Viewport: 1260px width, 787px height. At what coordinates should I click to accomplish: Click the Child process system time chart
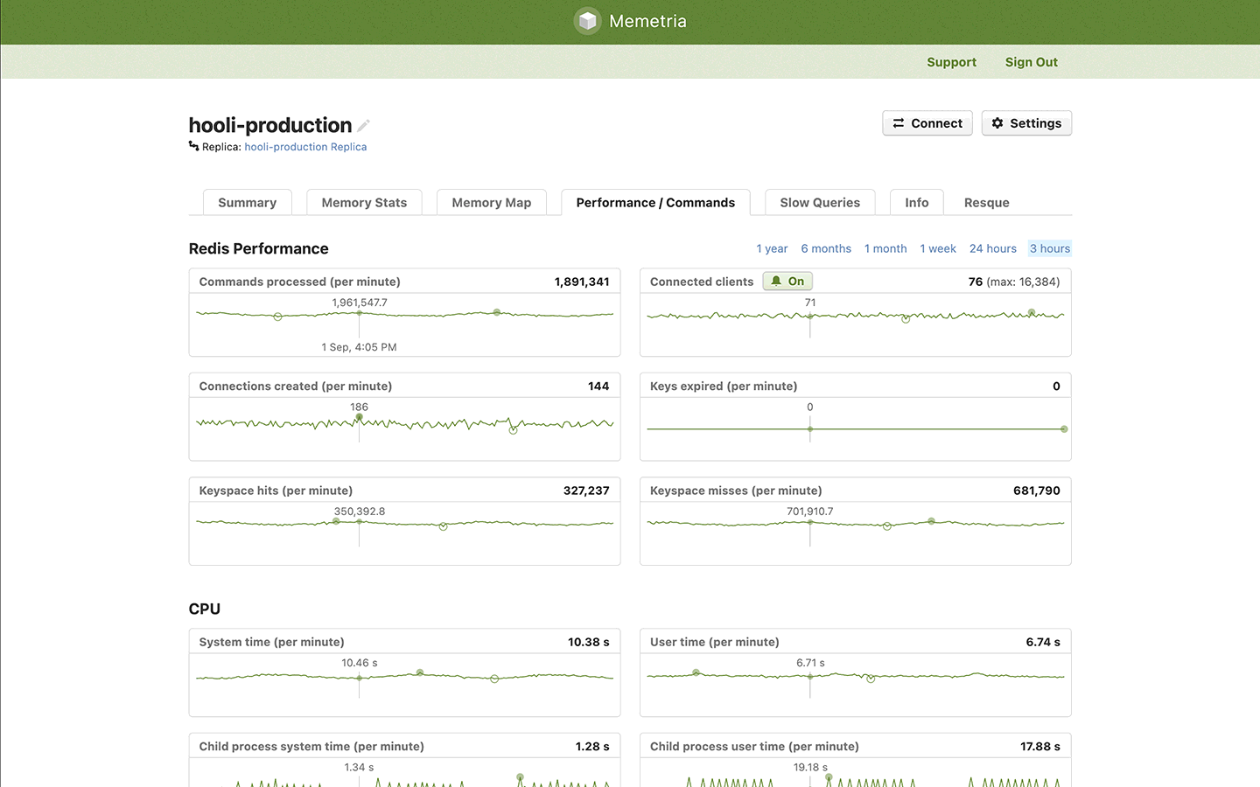(404, 773)
